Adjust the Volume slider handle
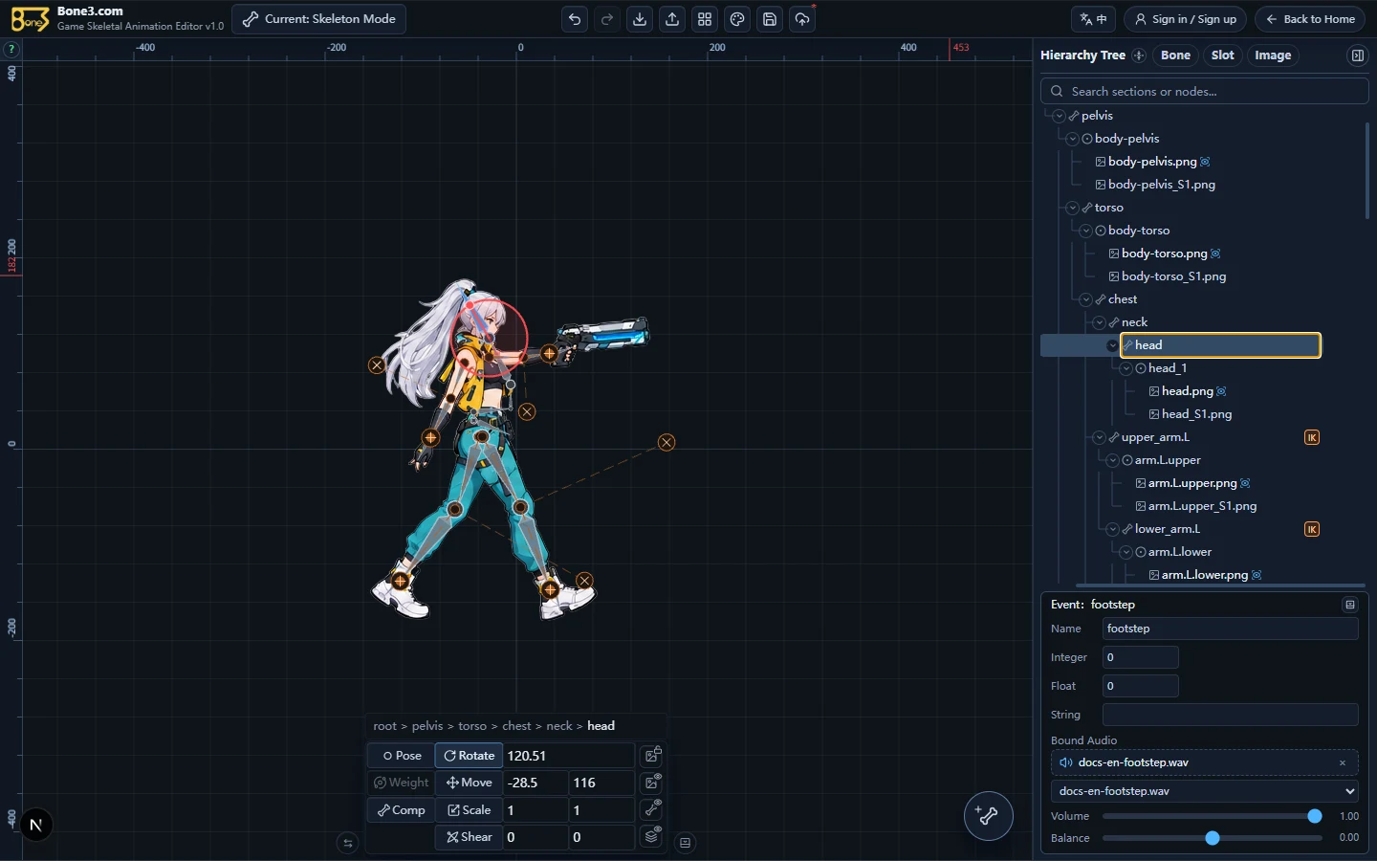The image size is (1377, 861). point(1315,816)
